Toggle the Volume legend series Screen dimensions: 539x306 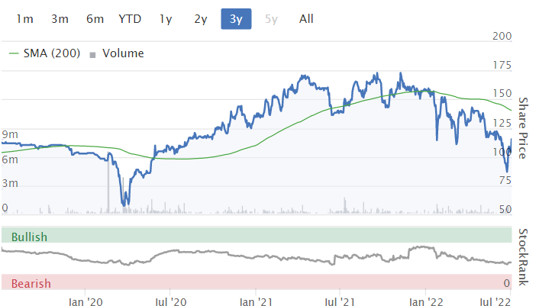(x=122, y=53)
